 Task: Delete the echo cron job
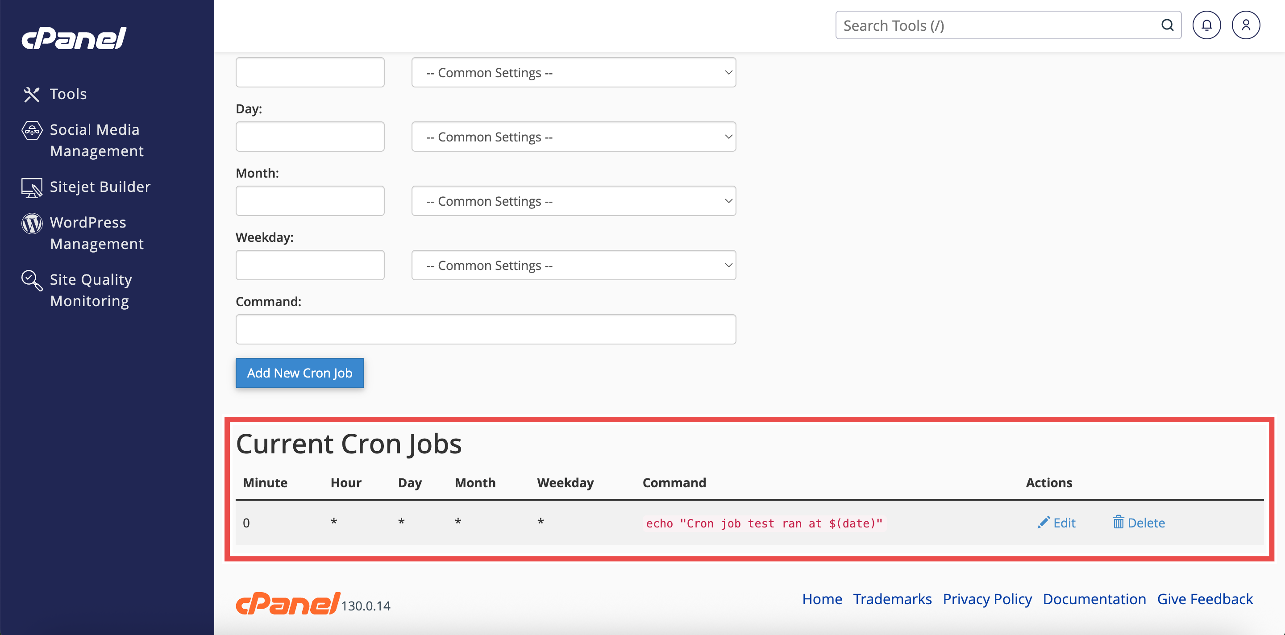pos(1139,523)
